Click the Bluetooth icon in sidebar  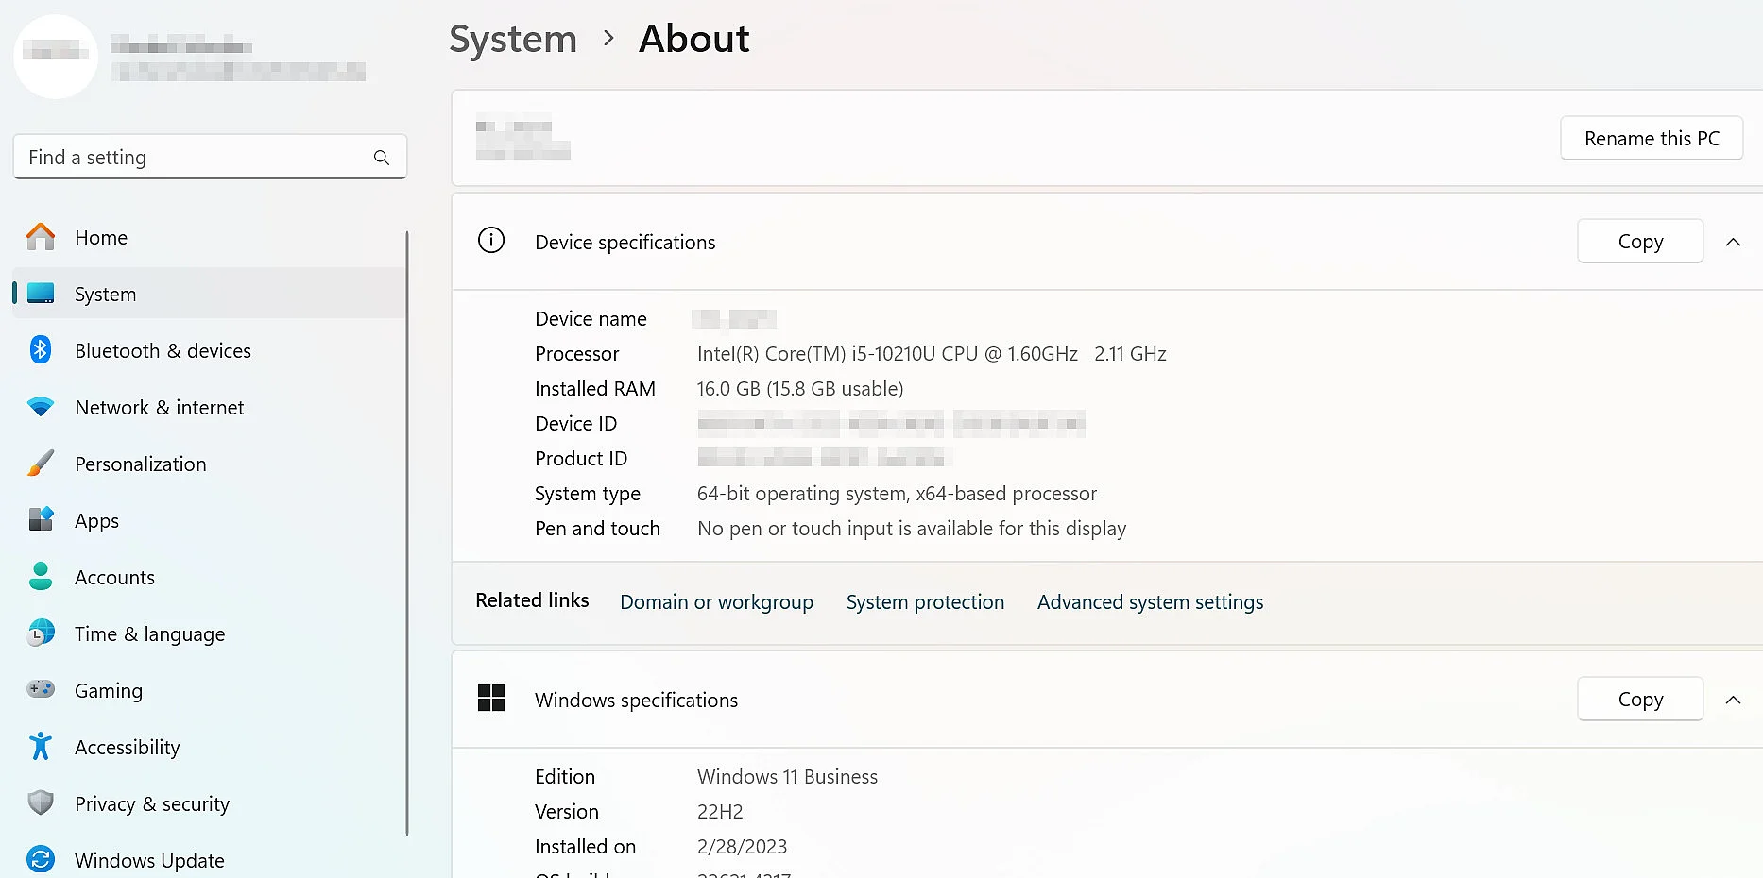(41, 350)
